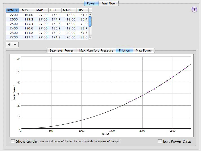
Task: Click the MAP2 value 19.00
Action: tap(71, 28)
